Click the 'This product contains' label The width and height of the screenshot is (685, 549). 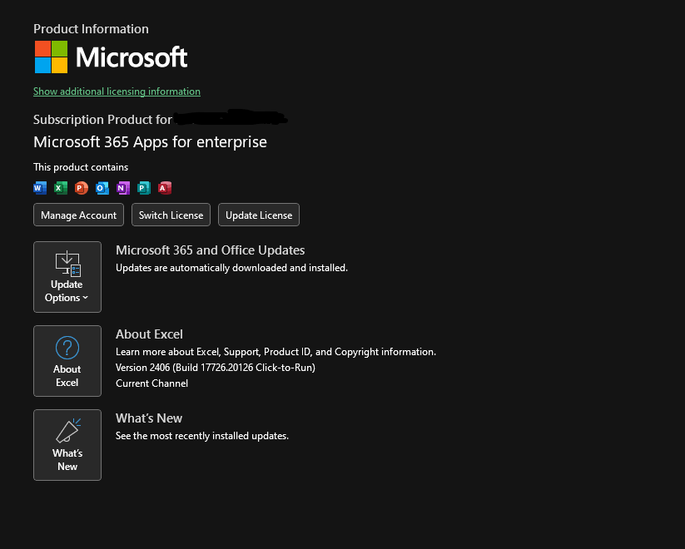[81, 167]
